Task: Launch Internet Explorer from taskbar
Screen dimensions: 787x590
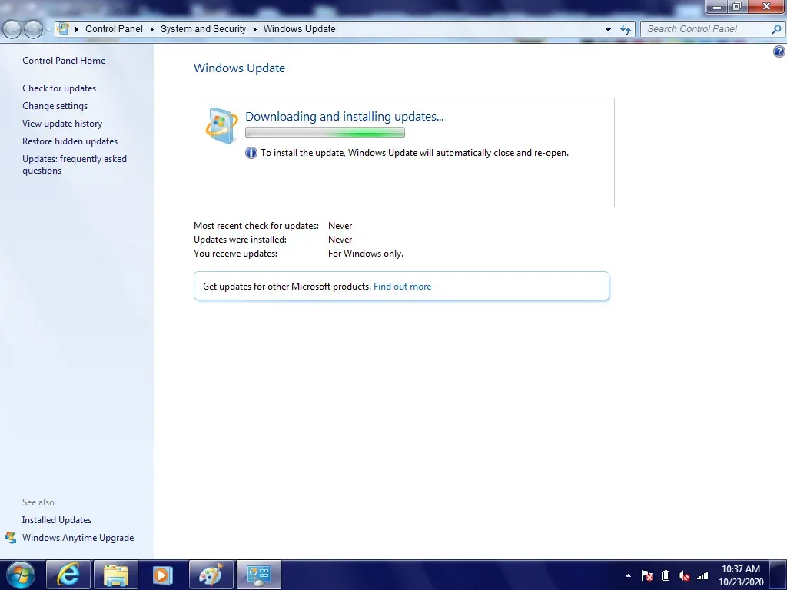Action: [68, 575]
